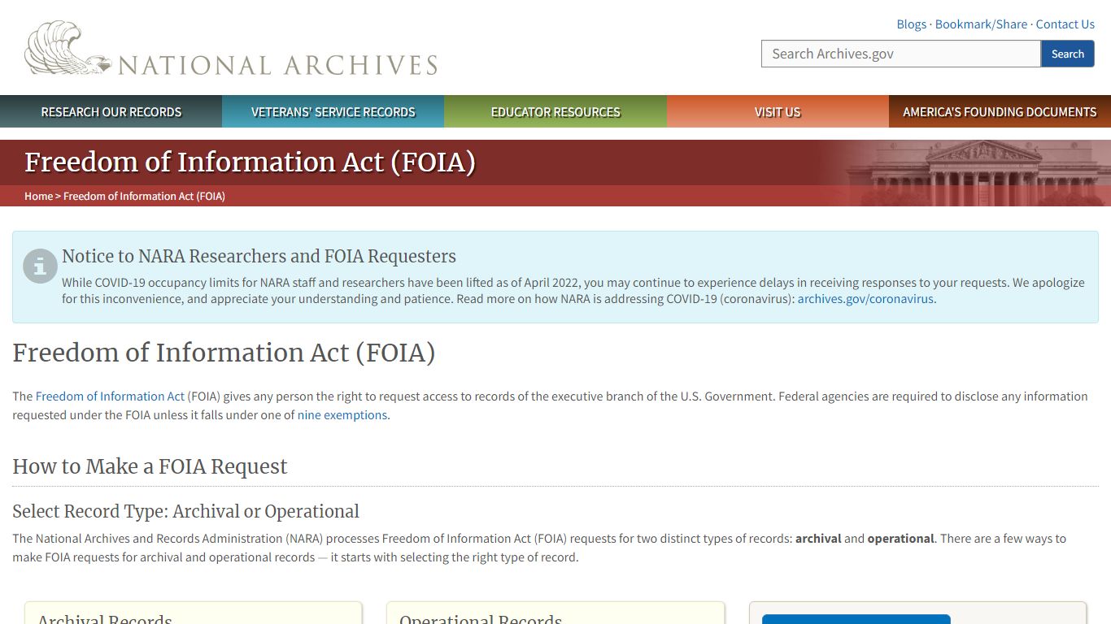Click the National Archives eagle logo

click(68, 49)
